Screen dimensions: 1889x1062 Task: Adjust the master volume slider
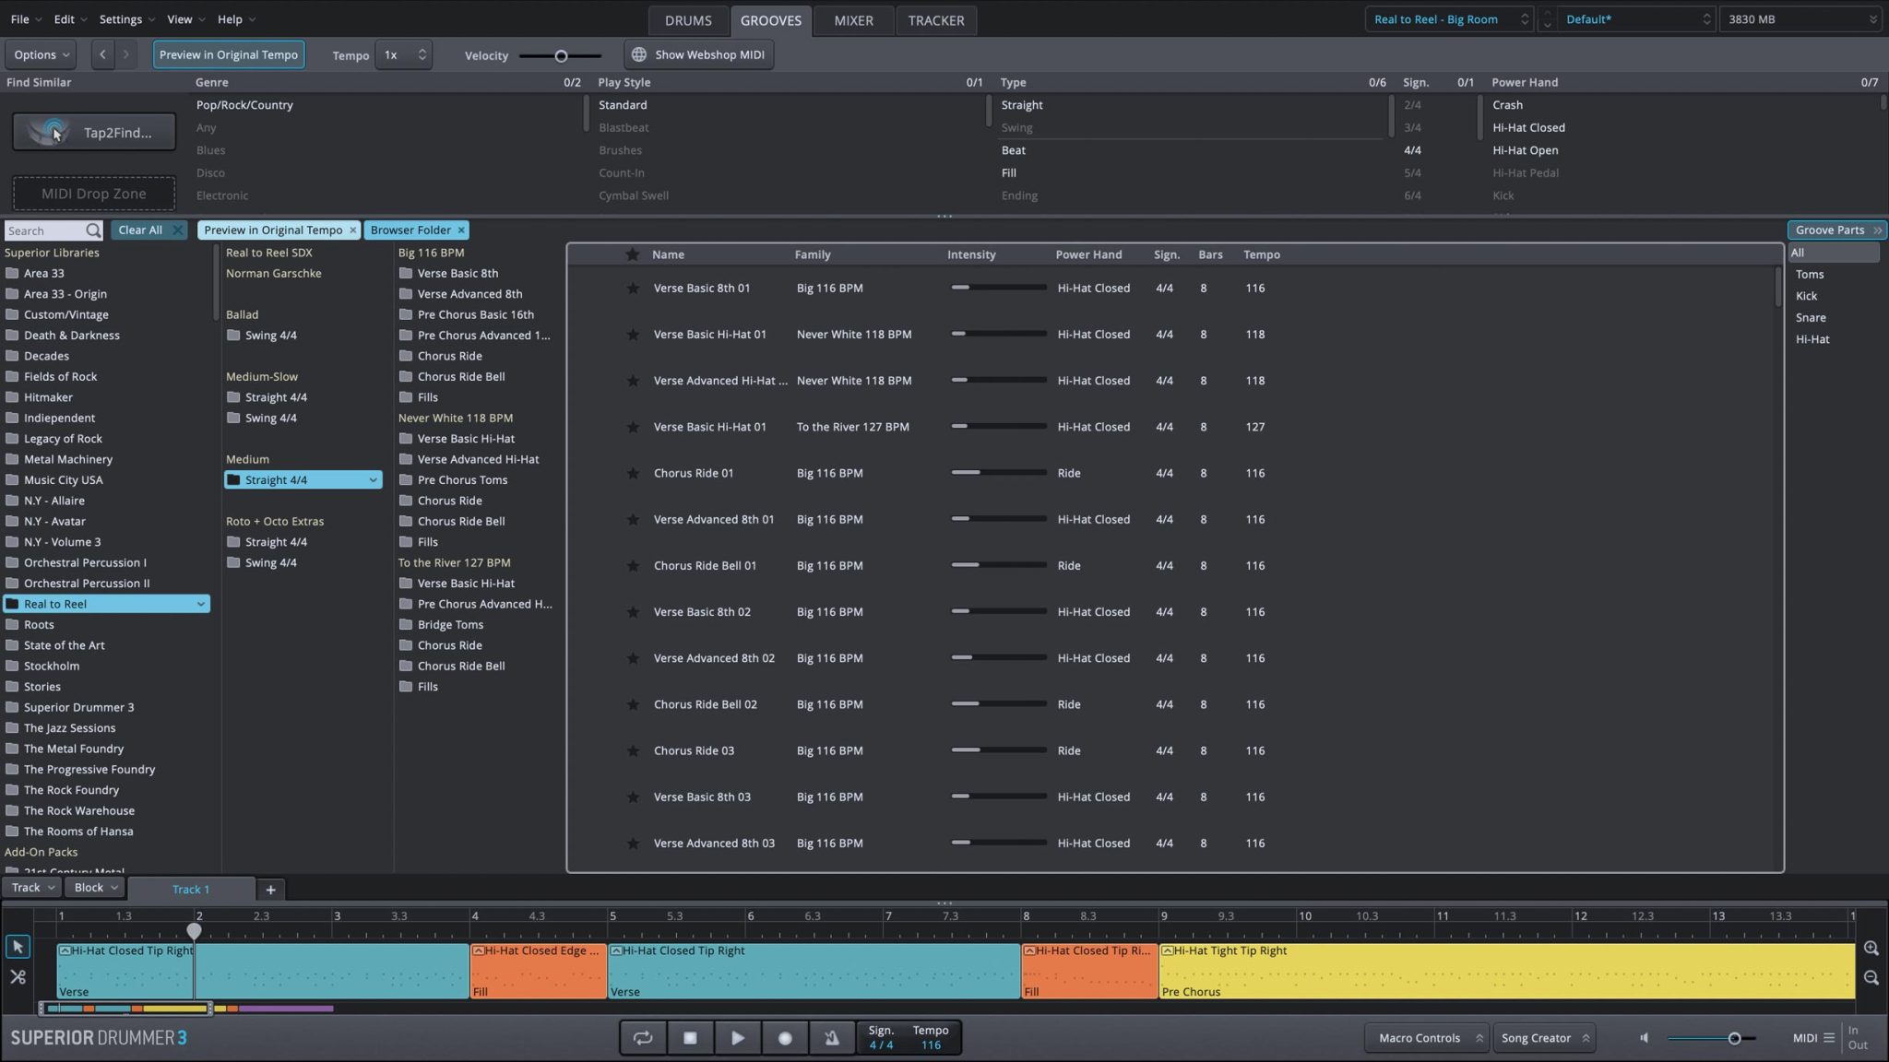(x=1734, y=1039)
